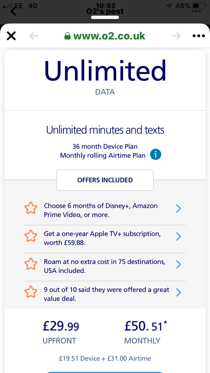
Task: Open the 'Roam at no extra cost' text
Action: pos(105,266)
